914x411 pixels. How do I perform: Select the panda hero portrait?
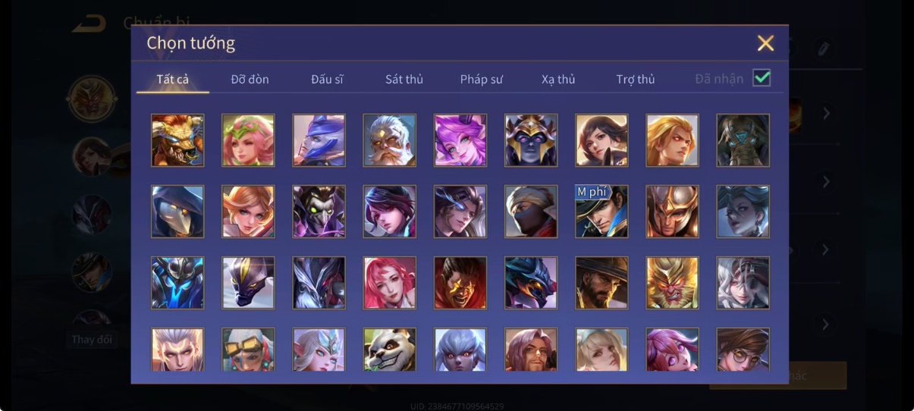[389, 350]
